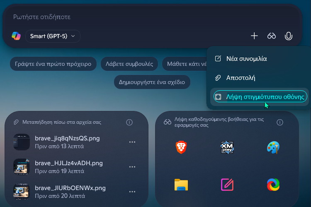Image resolution: width=311 pixels, height=207 pixels.
Task: Choose 'Αποστολή' from the menu
Action: [241, 77]
